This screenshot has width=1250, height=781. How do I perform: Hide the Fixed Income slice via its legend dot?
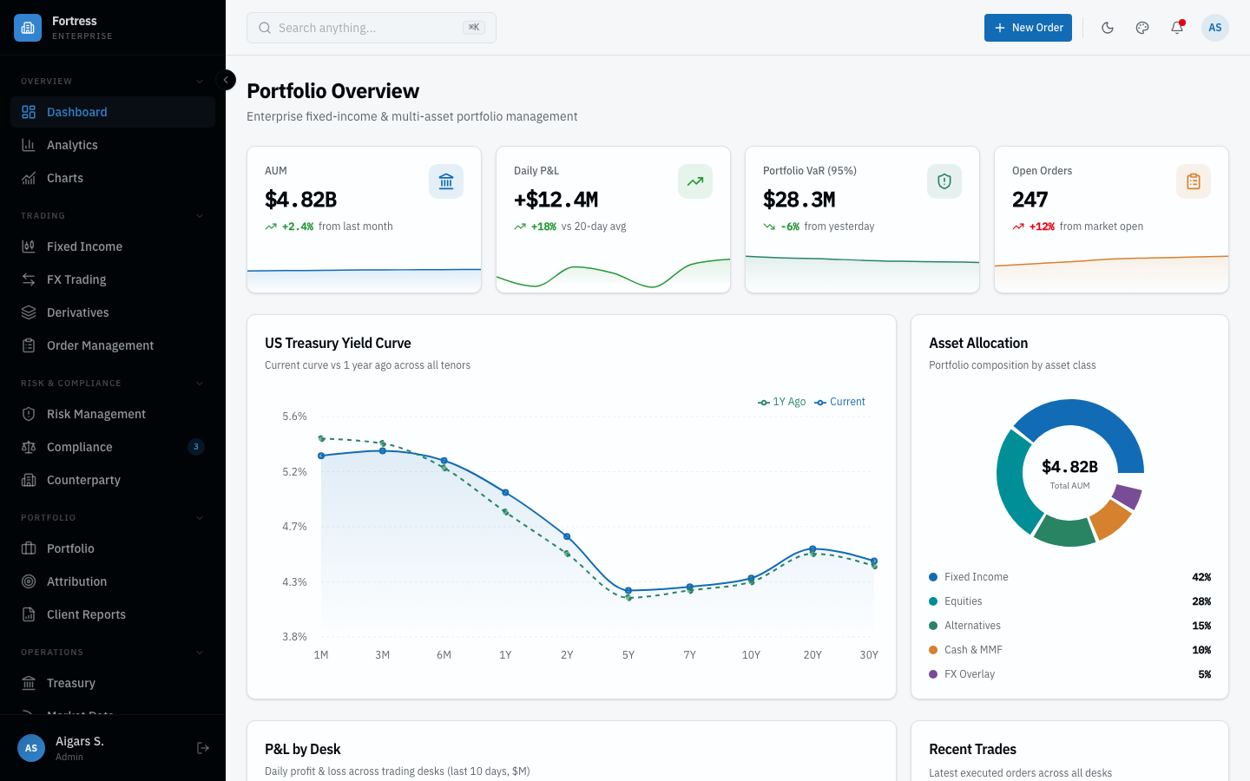click(x=932, y=576)
